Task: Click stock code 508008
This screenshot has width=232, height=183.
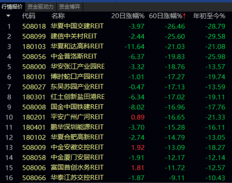Action: [34, 107]
